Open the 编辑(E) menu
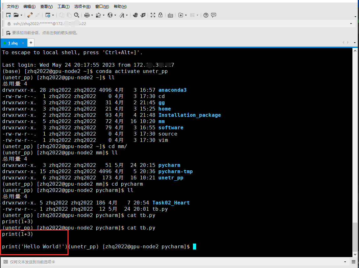Viewport: 359px width, 268px height. tap(29, 7)
